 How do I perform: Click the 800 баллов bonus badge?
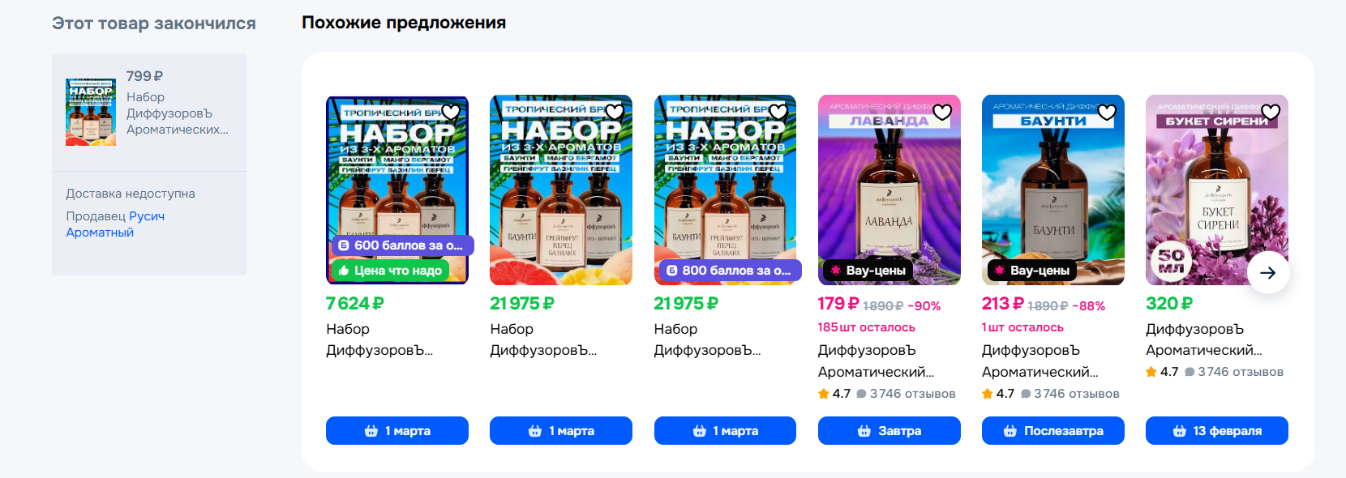(x=729, y=271)
